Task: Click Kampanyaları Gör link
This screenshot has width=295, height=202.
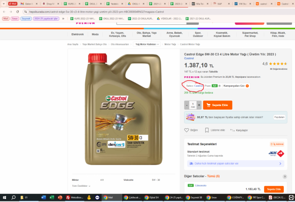Action: coord(236,86)
